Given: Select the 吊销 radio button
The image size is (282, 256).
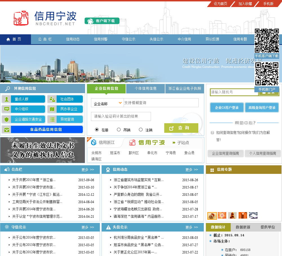Looking at the screenshot, I should tap(119, 129).
